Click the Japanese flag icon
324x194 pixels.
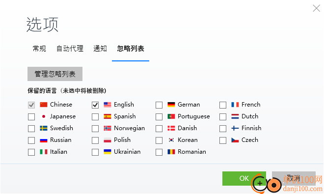tap(43, 116)
